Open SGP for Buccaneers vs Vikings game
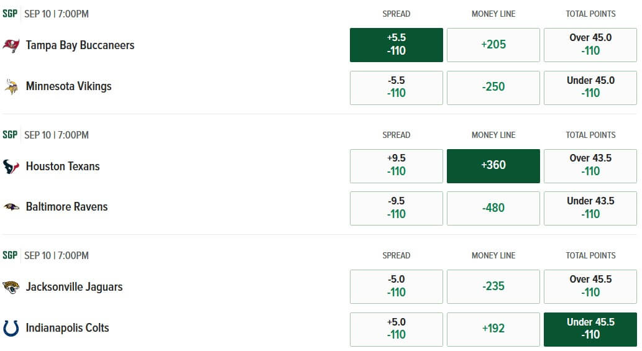642x351 pixels. click(x=10, y=14)
